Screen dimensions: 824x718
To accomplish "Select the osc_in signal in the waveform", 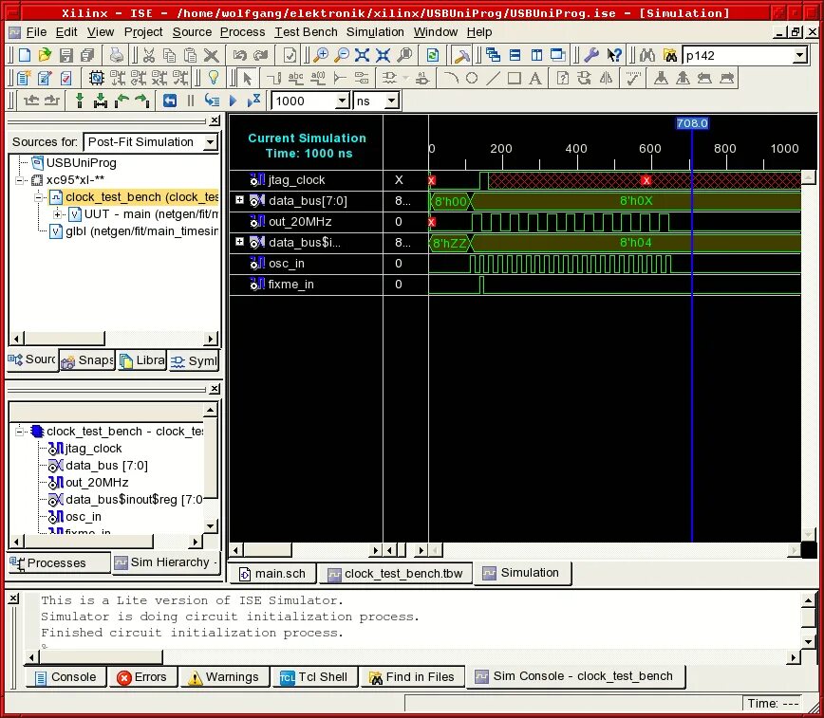I will (286, 263).
